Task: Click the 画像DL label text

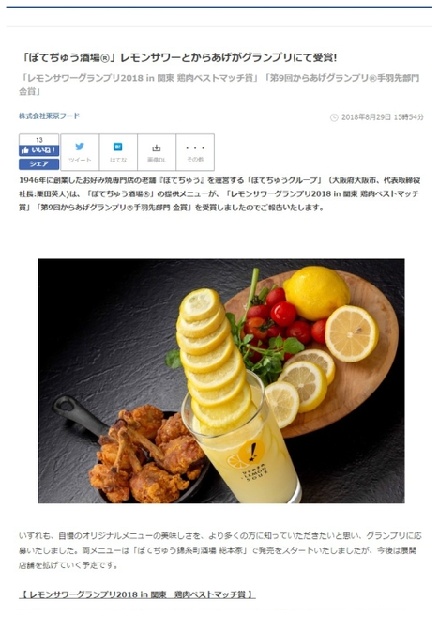Action: click(157, 160)
